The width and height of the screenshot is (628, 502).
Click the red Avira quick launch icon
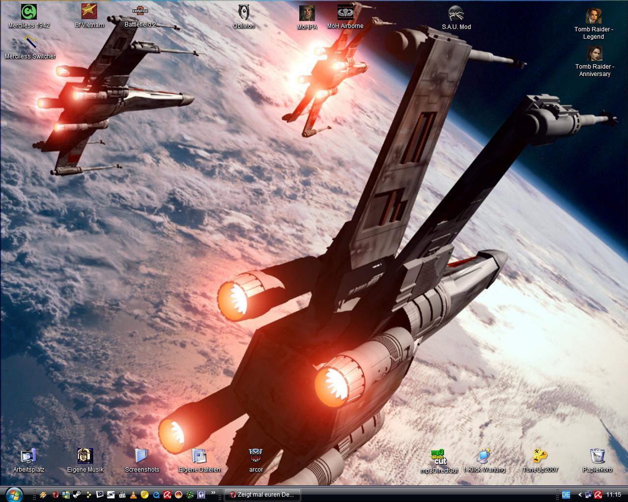point(167,495)
